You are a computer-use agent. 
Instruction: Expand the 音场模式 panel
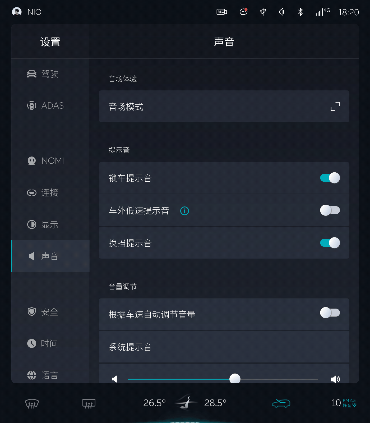coord(335,106)
